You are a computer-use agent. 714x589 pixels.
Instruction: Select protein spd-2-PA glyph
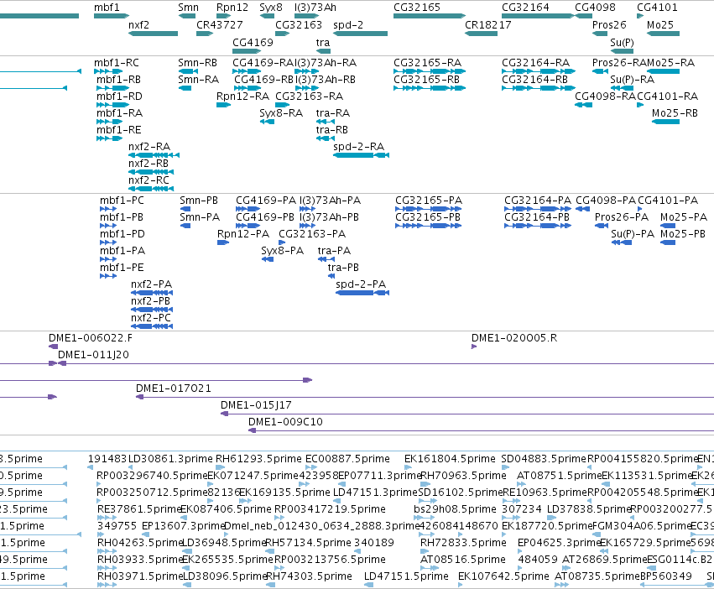click(362, 293)
